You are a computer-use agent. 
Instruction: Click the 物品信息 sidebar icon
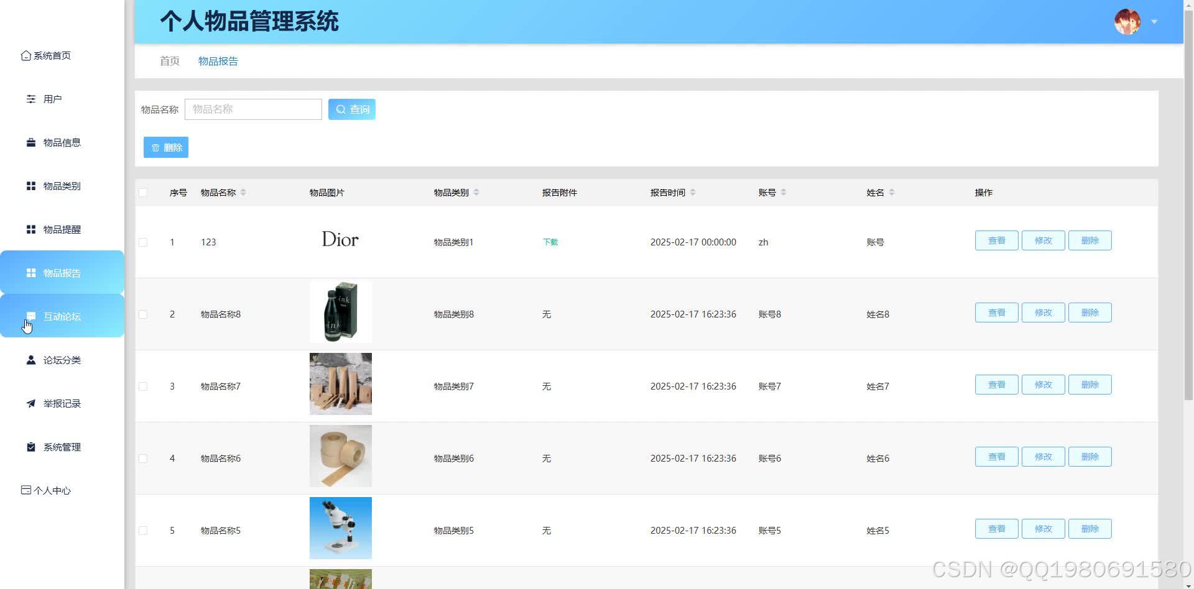pos(32,142)
